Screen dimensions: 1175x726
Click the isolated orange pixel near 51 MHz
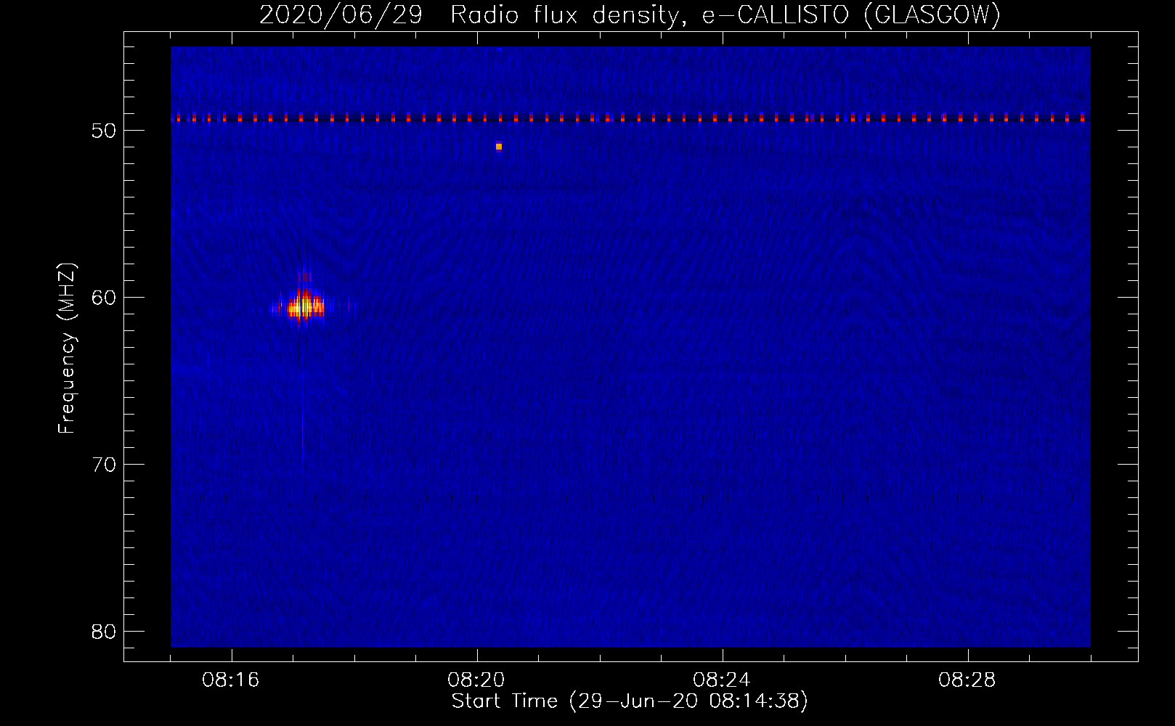pos(499,147)
